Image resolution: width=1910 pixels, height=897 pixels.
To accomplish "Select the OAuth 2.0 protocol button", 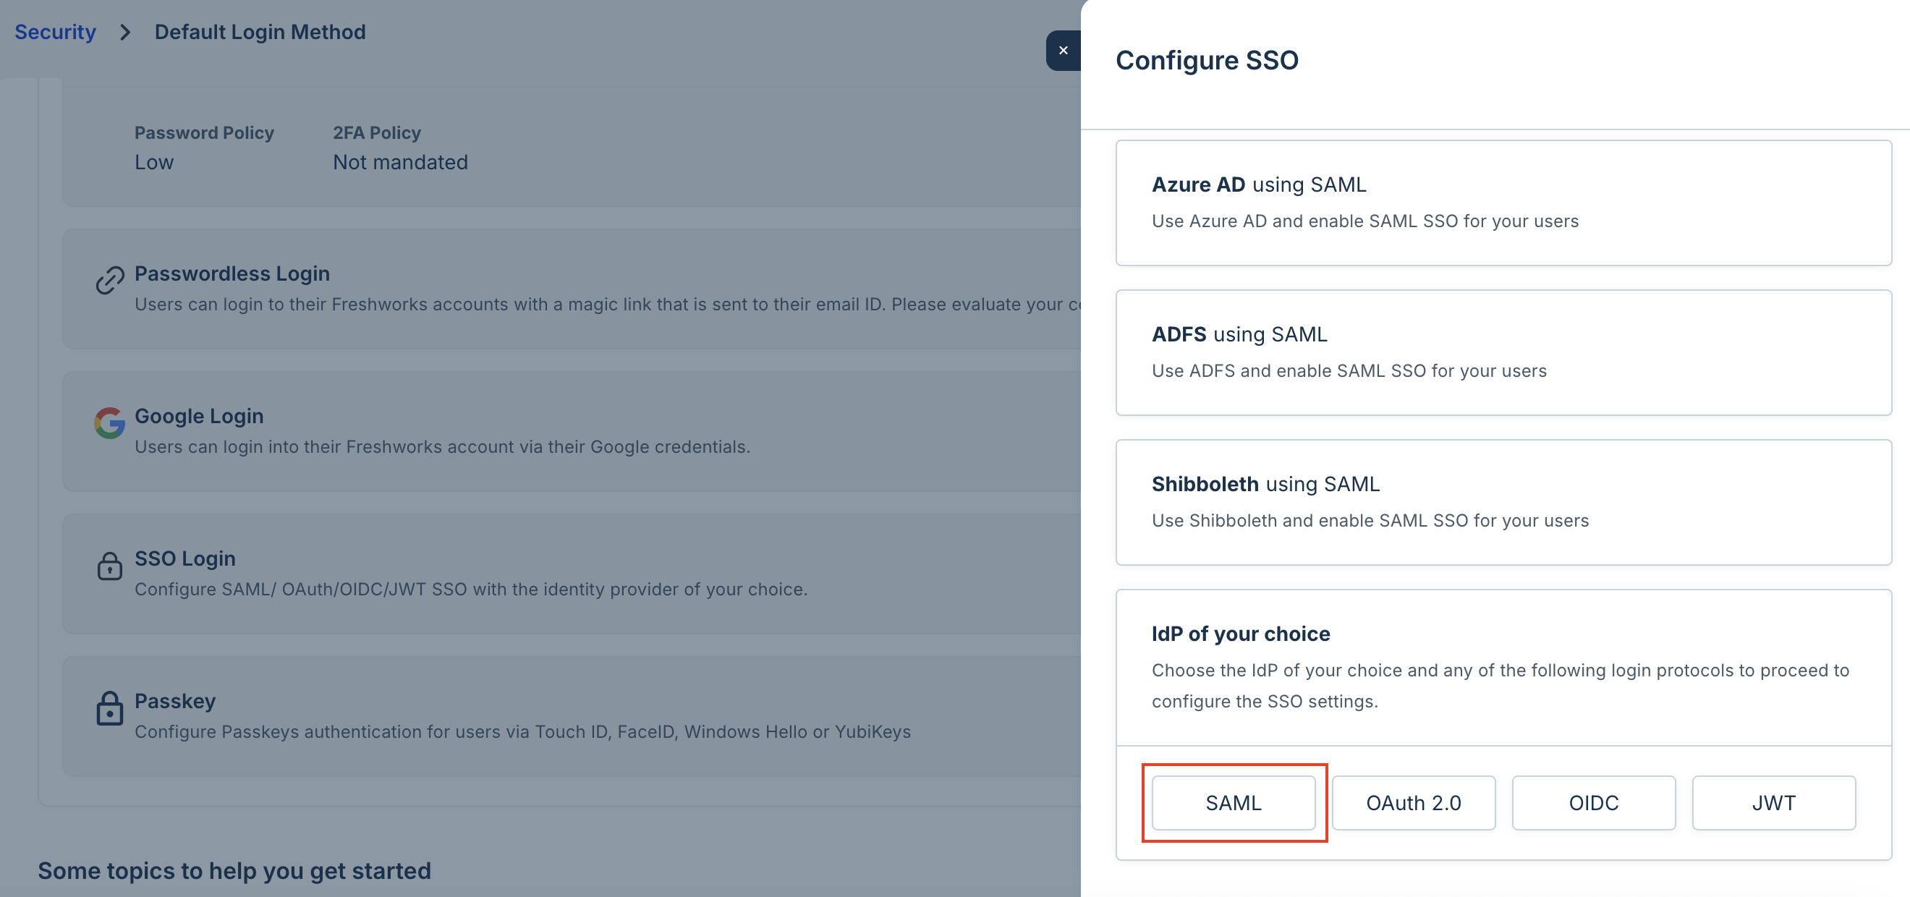I will (1413, 803).
